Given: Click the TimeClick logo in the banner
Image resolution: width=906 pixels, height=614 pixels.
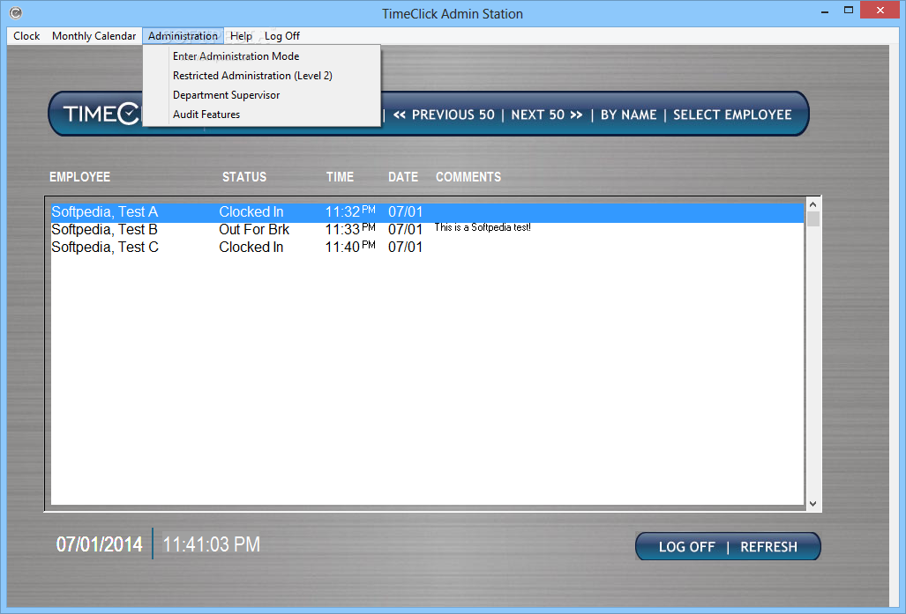Looking at the screenshot, I should [x=101, y=114].
